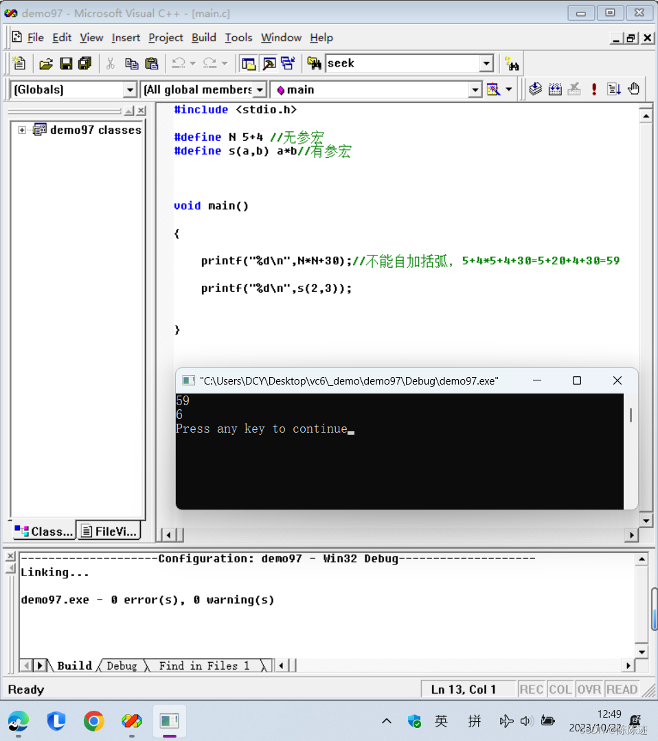
Task: Undo last action arrow icon
Action: (x=178, y=63)
